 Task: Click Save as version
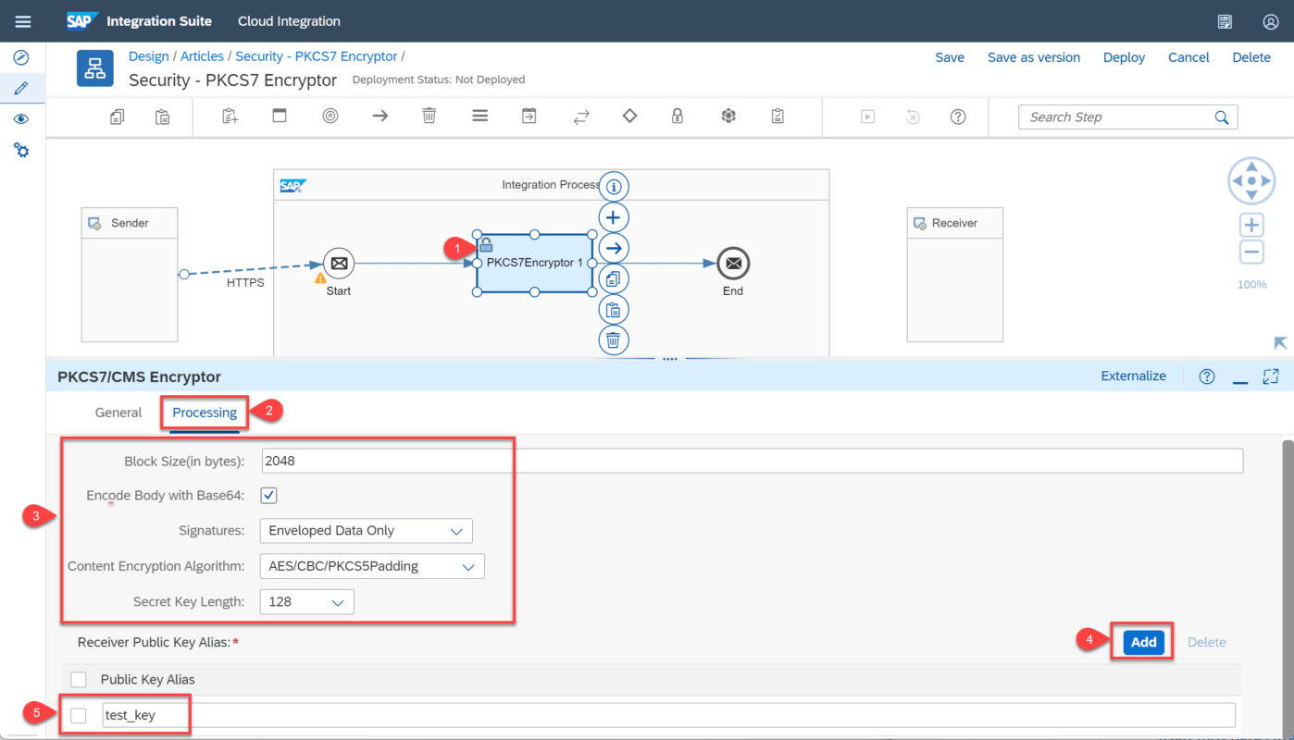[x=1034, y=57]
